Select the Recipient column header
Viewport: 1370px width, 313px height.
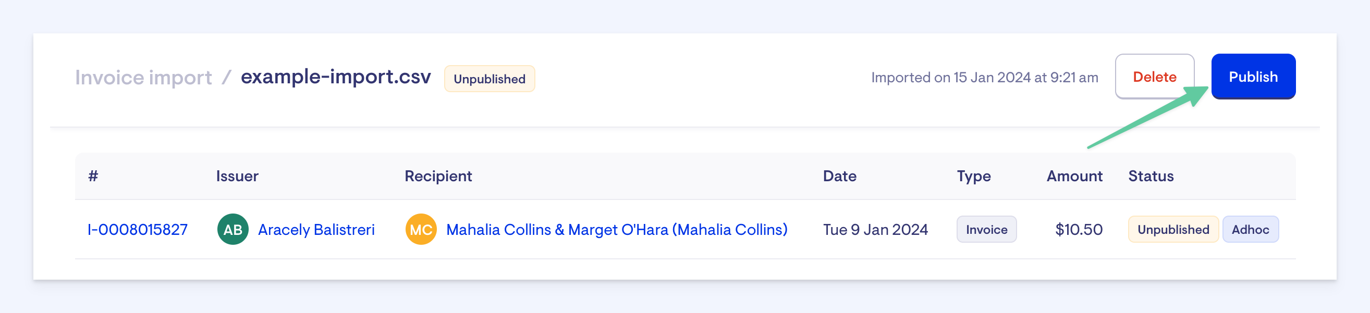438,176
